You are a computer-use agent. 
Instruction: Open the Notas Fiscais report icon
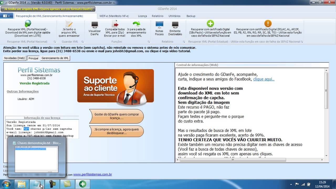pyautogui.click(x=159, y=25)
